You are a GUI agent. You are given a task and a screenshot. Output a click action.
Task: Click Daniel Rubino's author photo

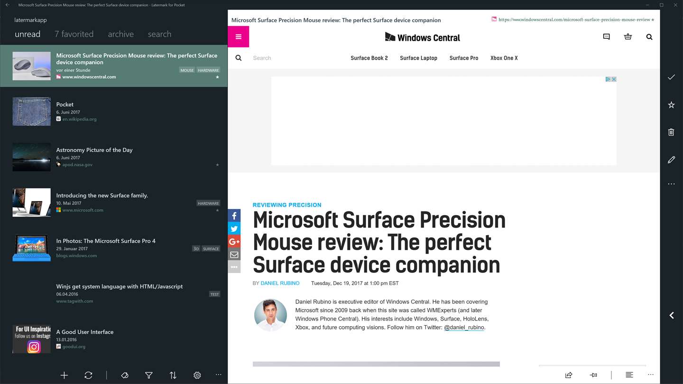coord(270,314)
